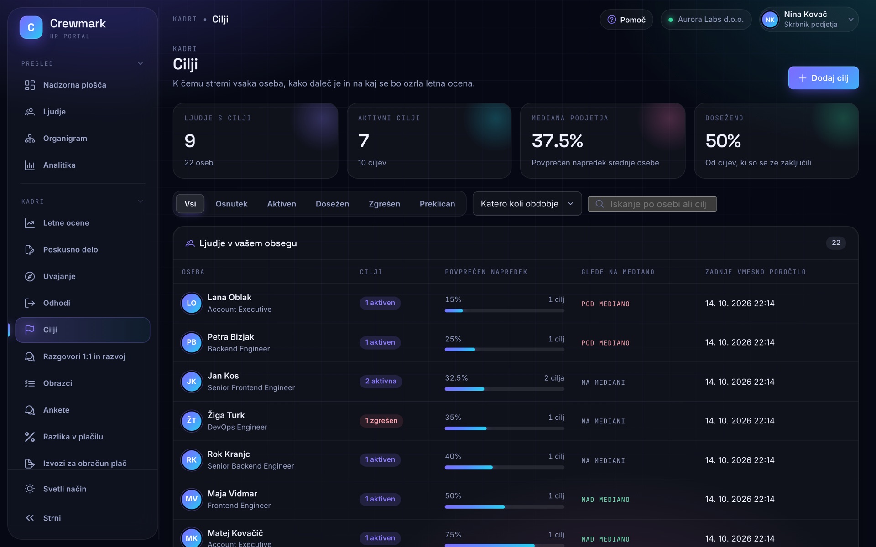Viewport: 876px width, 547px height.
Task: Click the Cilji flag icon
Action: click(30, 330)
